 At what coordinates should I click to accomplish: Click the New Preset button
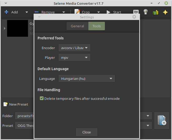click(16, 104)
